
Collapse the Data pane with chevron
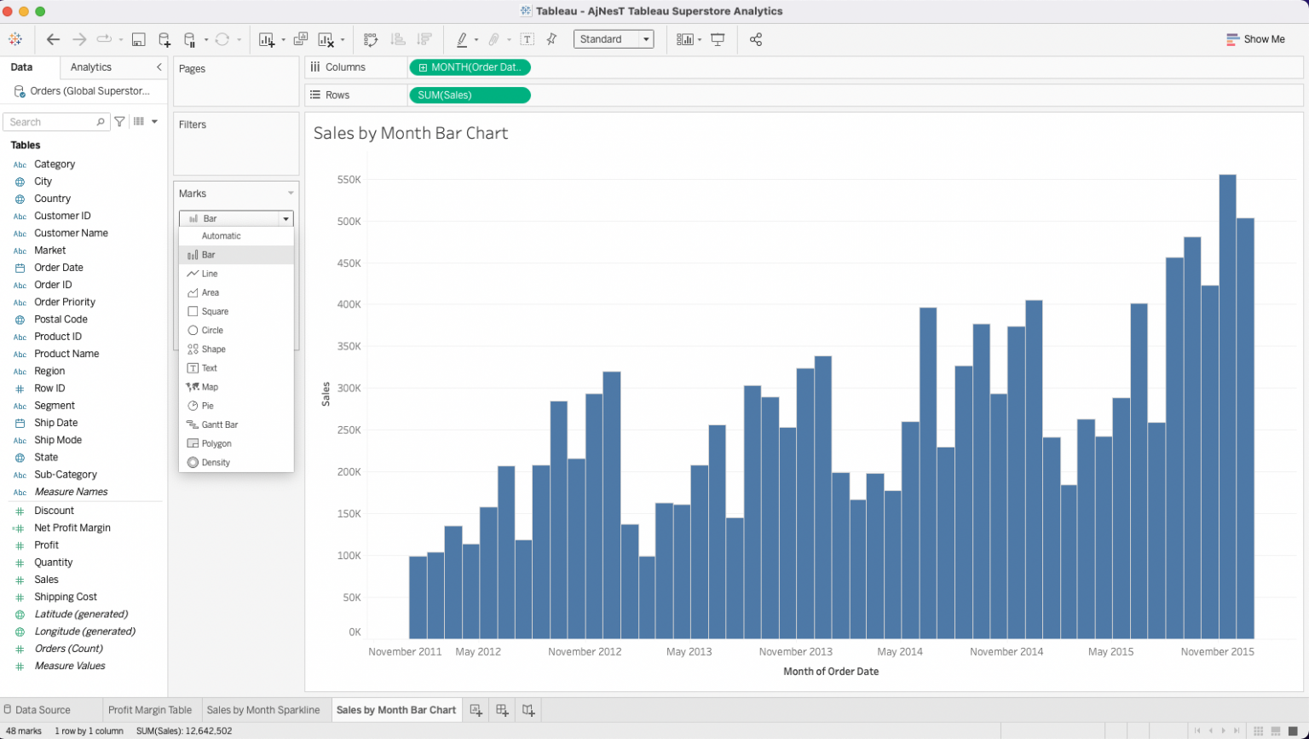pyautogui.click(x=159, y=66)
